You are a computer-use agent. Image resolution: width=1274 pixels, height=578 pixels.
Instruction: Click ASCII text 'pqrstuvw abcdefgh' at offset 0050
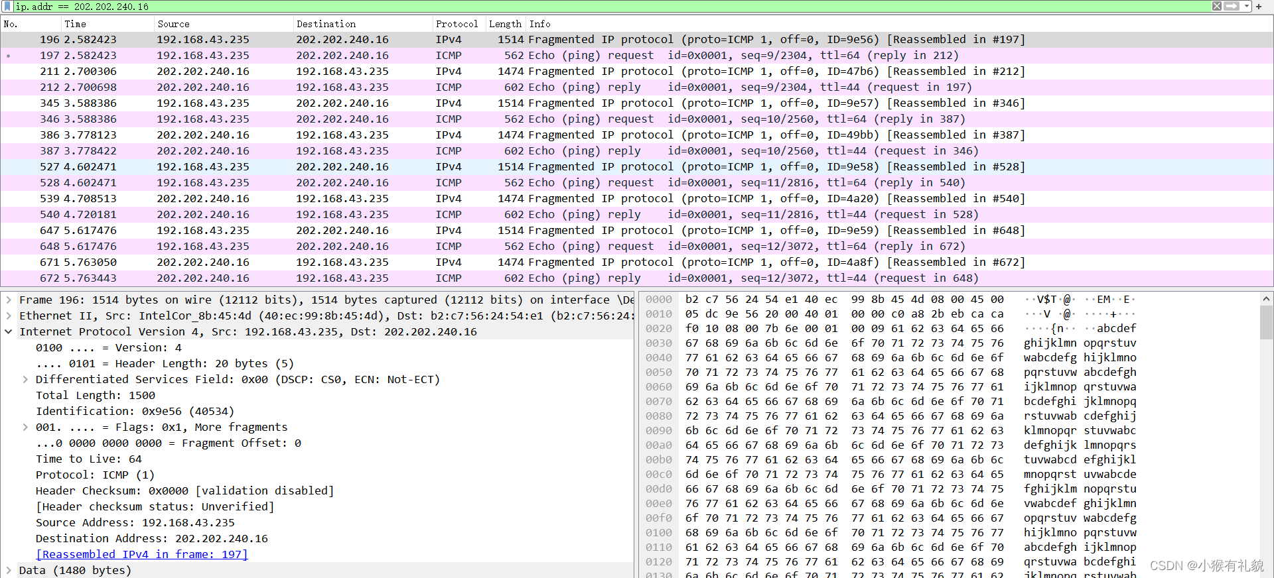[1080, 373]
